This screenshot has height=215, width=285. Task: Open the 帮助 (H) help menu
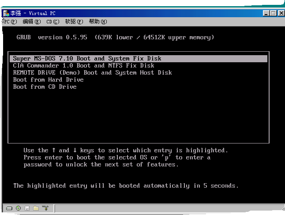[x=98, y=22]
